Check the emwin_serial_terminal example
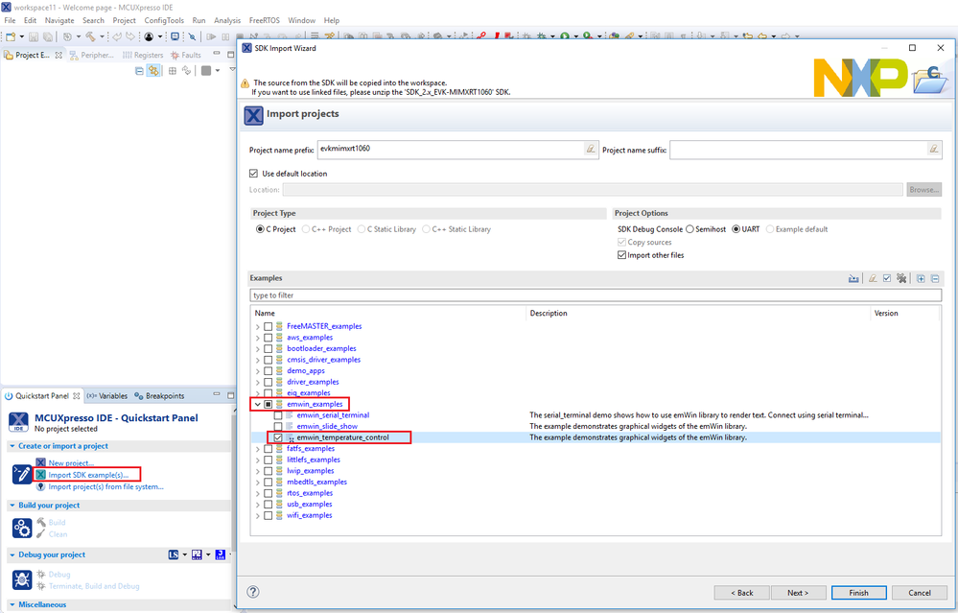958x613 pixels. [x=278, y=415]
